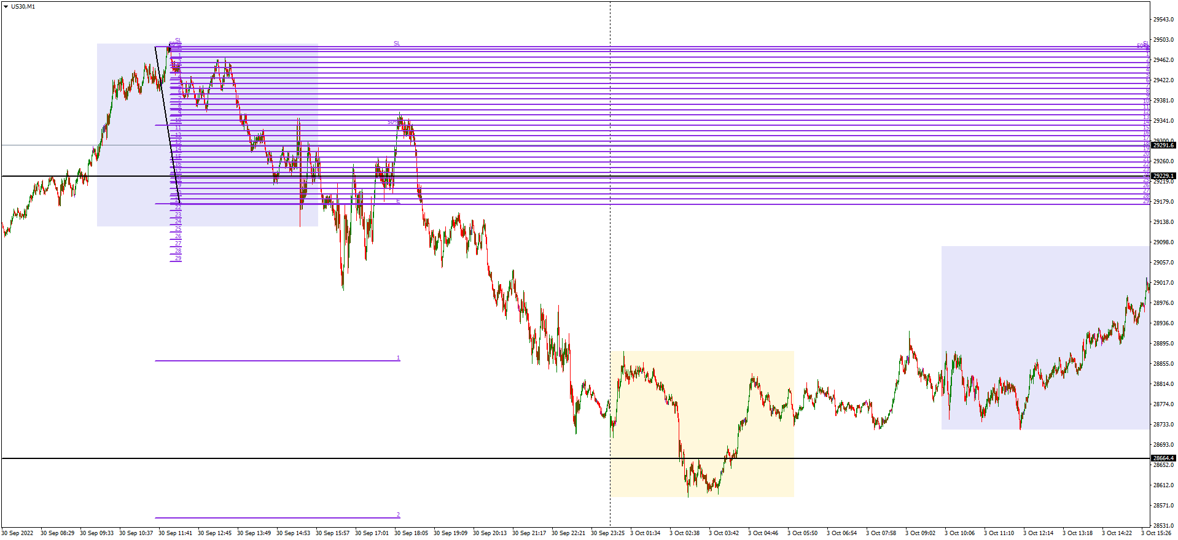This screenshot has width=1178, height=540.
Task: Click the 3 Oct 05:50 time label
Action: (x=802, y=533)
